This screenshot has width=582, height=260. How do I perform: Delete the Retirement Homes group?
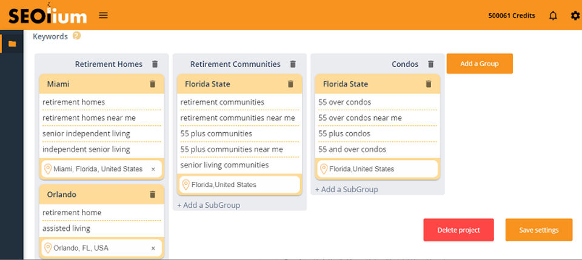[155, 64]
